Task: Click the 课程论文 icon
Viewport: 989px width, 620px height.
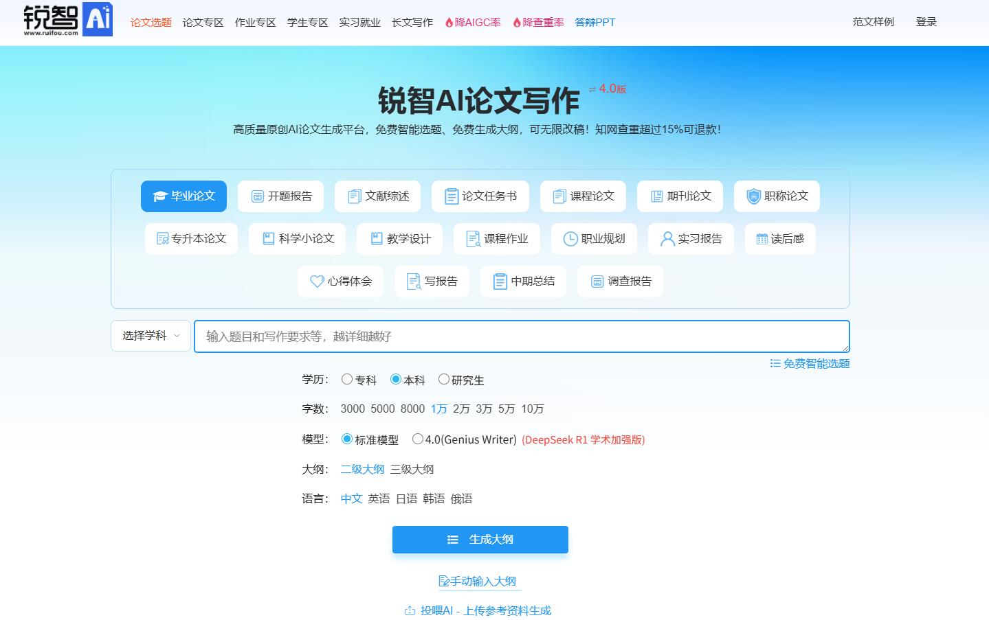Action: 560,196
